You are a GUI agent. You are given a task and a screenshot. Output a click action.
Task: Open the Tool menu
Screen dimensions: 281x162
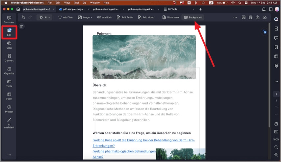click(x=76, y=3)
